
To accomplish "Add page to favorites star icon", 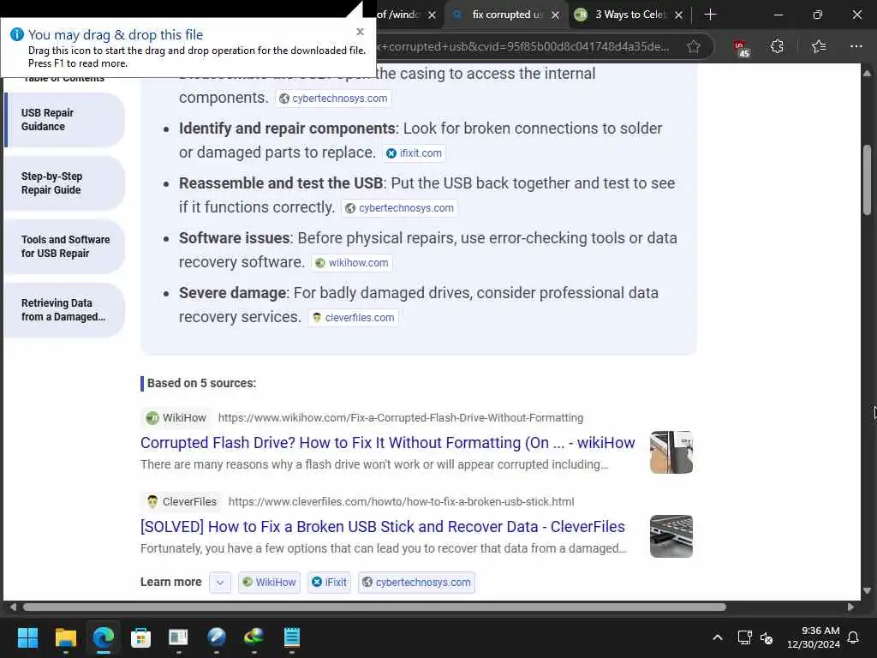I will coord(694,46).
